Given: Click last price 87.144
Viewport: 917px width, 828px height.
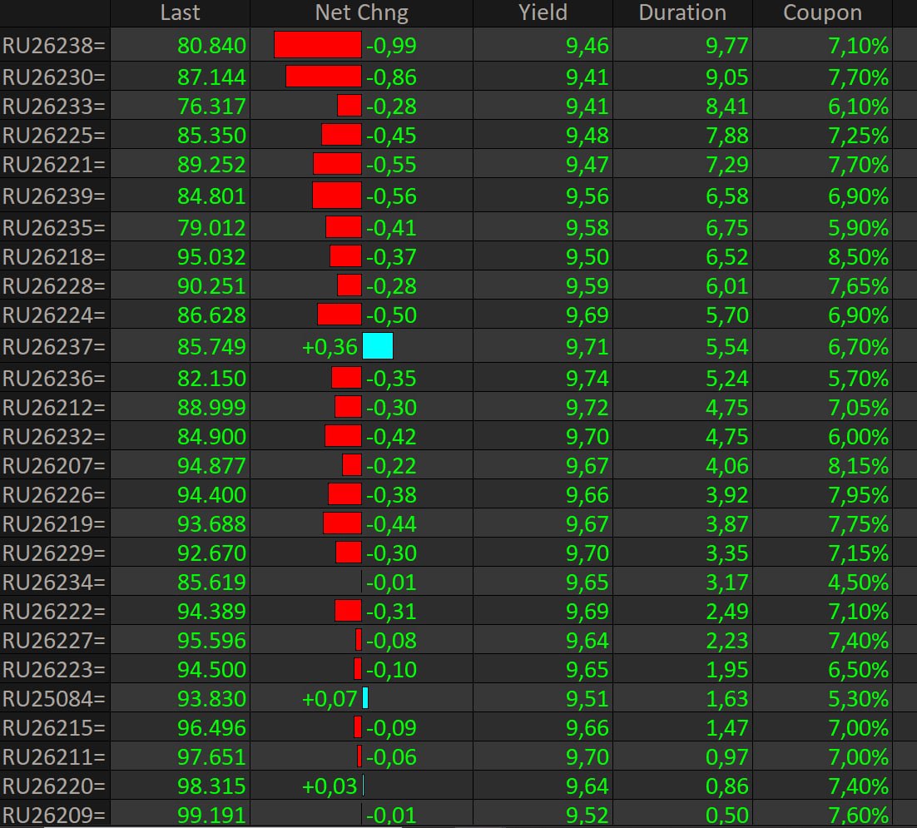Looking at the screenshot, I should tap(211, 77).
